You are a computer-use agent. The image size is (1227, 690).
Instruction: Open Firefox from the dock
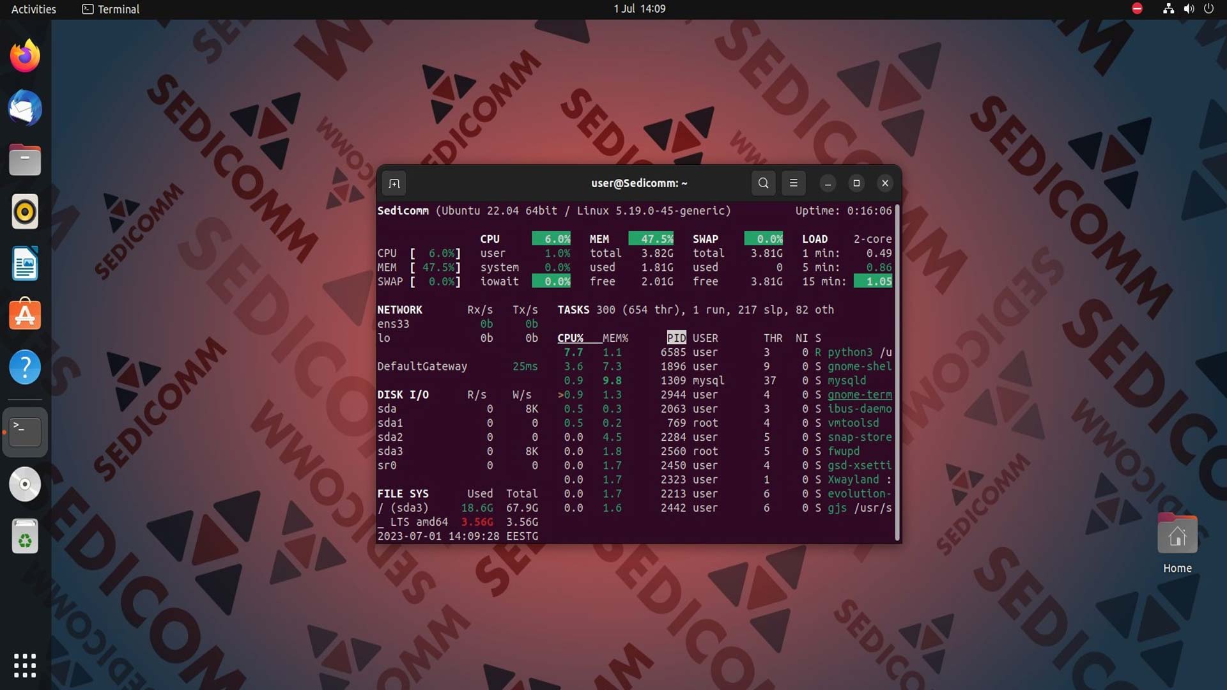pyautogui.click(x=25, y=56)
